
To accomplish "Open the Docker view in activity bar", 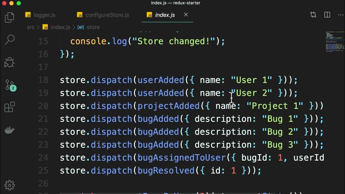I will (10, 130).
